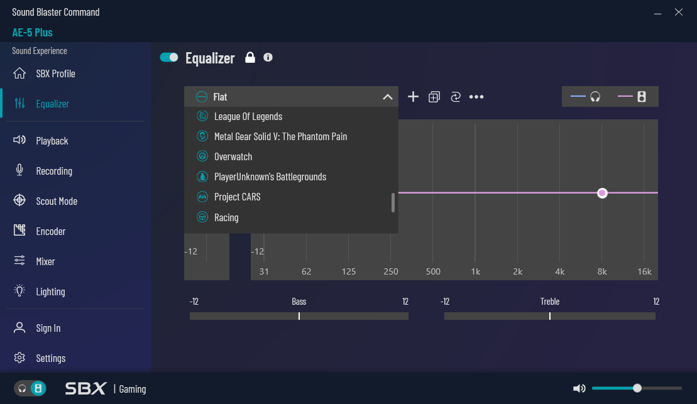
Task: Click the preset list scrollbar
Action: click(393, 203)
